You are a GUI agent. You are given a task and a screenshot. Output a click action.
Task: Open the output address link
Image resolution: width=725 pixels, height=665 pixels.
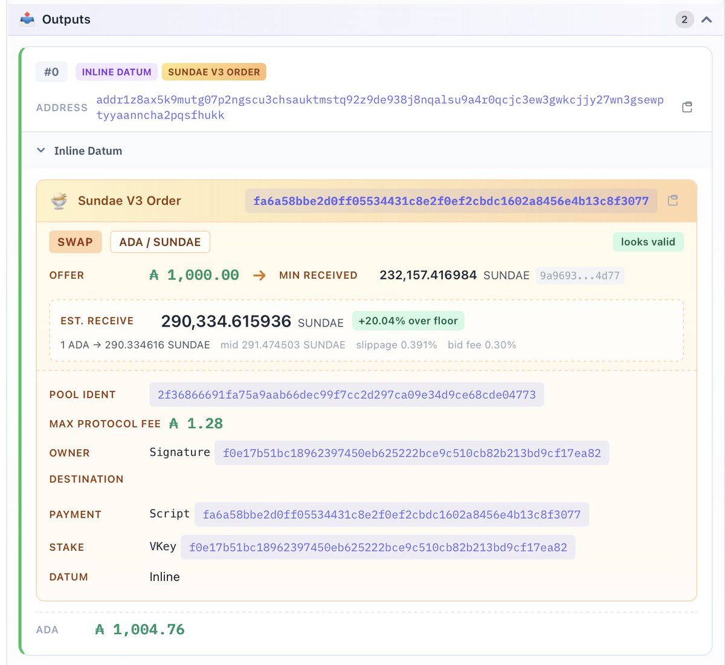pos(380,107)
